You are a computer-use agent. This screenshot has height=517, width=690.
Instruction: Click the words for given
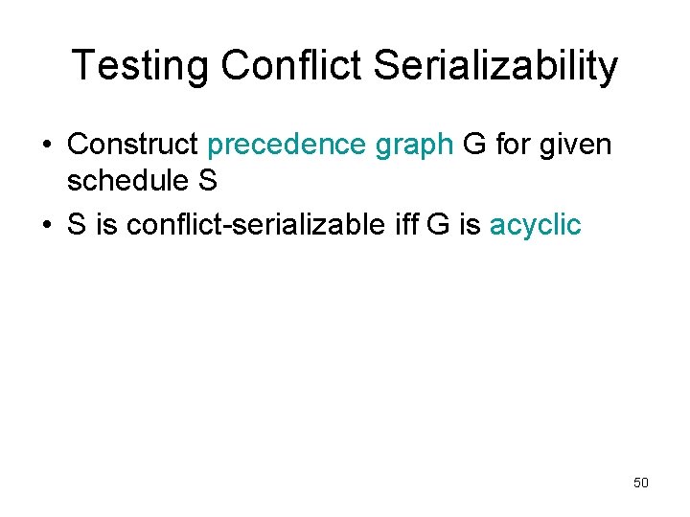pyautogui.click(x=554, y=146)
